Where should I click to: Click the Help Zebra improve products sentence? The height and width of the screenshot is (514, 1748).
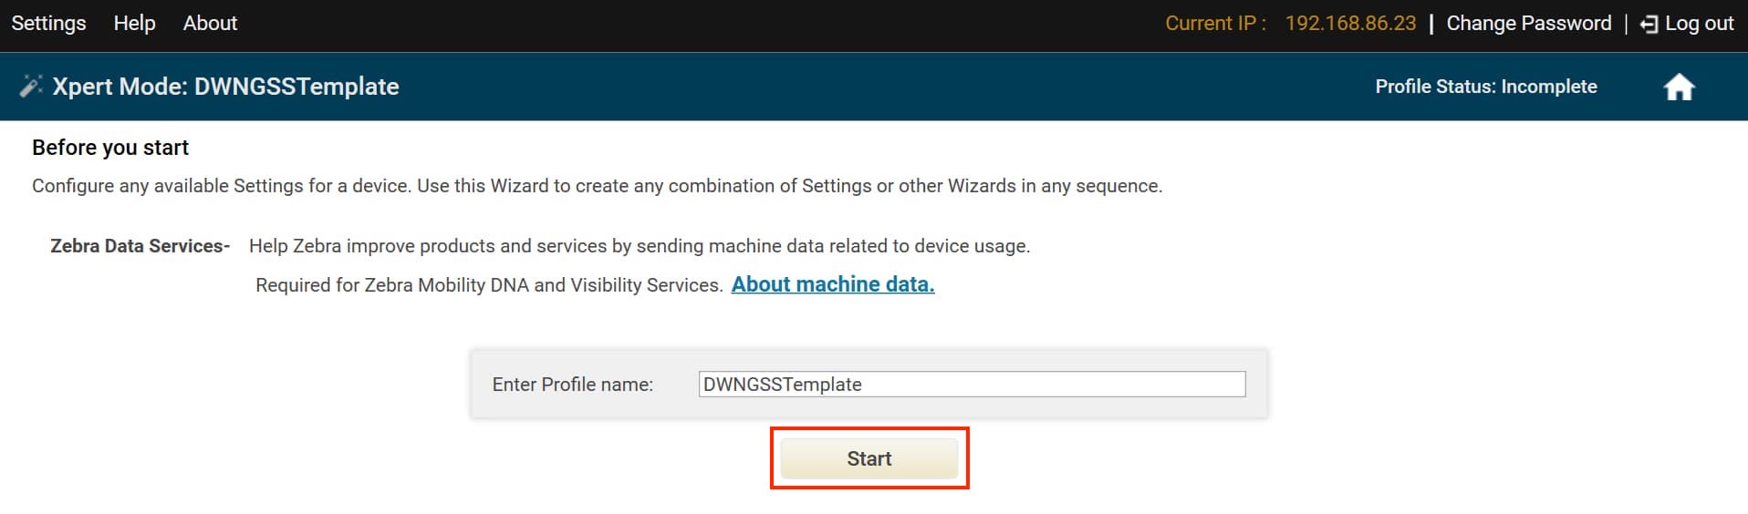[640, 246]
